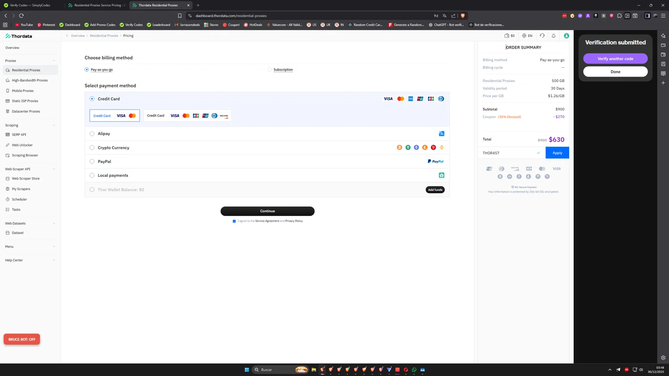Open EN language selector

527,36
